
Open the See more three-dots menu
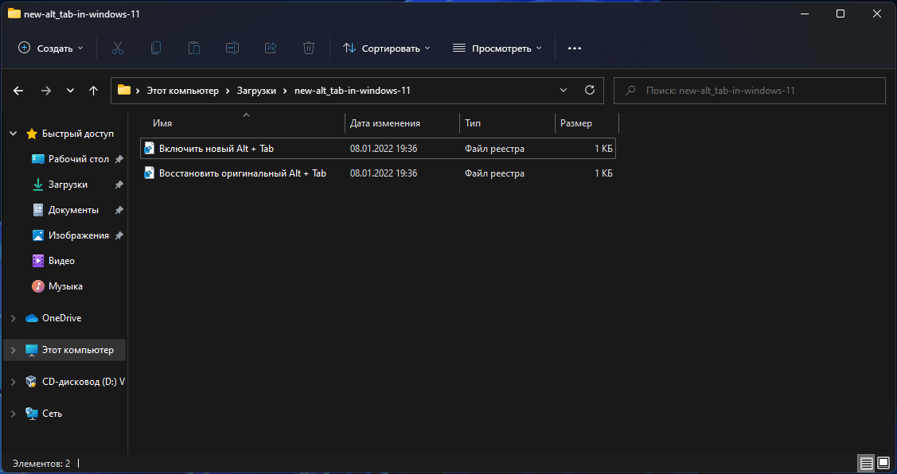[575, 49]
